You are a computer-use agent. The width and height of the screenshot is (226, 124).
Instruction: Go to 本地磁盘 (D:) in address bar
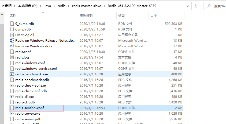pos(28,6)
